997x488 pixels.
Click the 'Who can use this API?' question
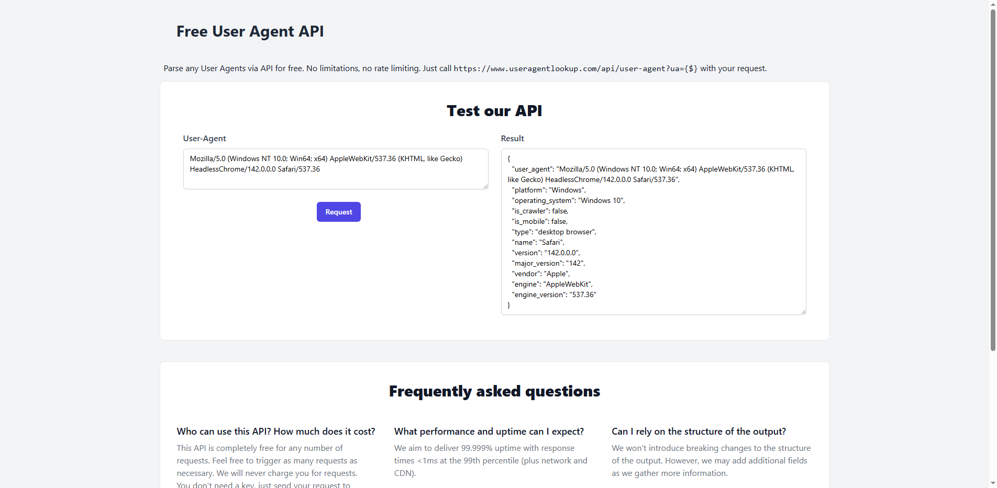click(x=275, y=432)
